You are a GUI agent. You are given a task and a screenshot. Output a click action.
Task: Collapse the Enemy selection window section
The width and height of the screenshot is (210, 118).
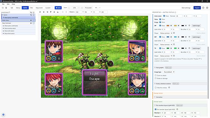(180, 84)
